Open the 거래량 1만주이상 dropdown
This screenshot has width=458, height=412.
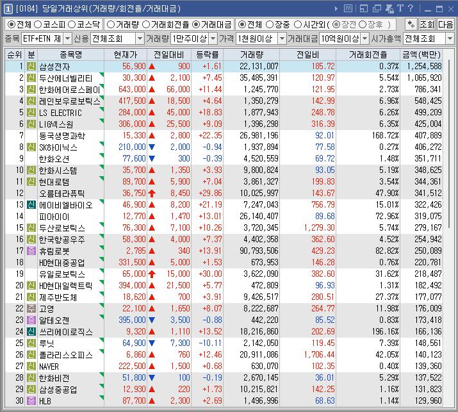tap(213, 38)
